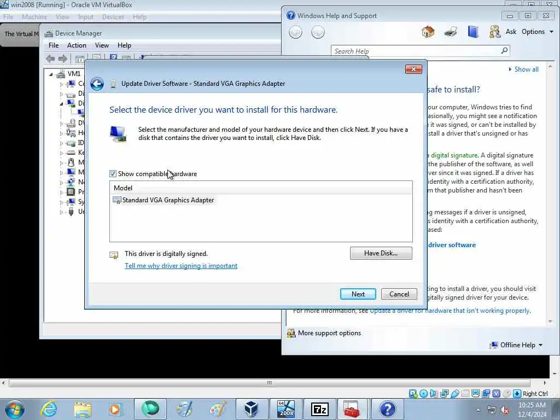The height and width of the screenshot is (420, 560).
Task: Open the Device Manager Action menu
Action: (x=77, y=45)
